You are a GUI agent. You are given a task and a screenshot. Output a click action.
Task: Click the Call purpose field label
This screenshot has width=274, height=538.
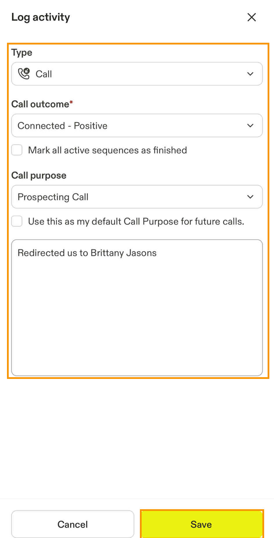[39, 175]
